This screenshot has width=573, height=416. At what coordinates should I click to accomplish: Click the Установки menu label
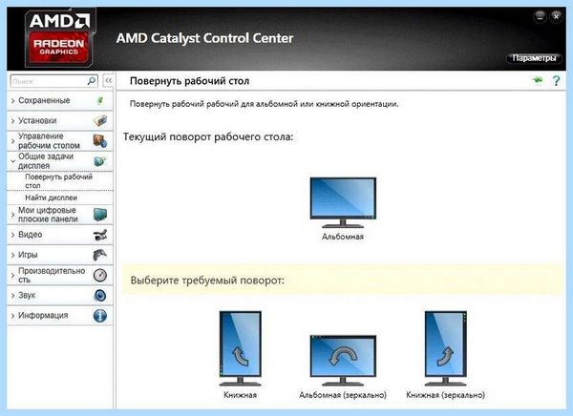coord(37,120)
